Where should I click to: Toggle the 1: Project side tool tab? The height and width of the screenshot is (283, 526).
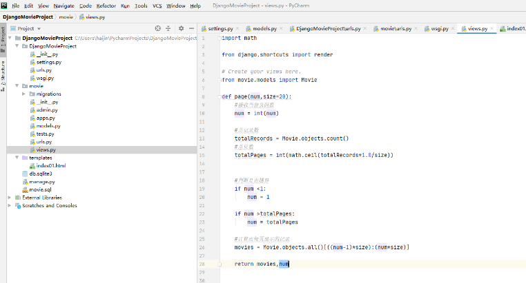point(3,39)
